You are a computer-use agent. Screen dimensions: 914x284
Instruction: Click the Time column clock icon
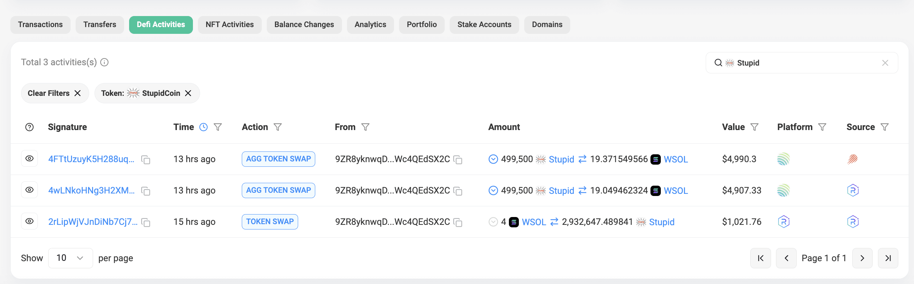[203, 127]
